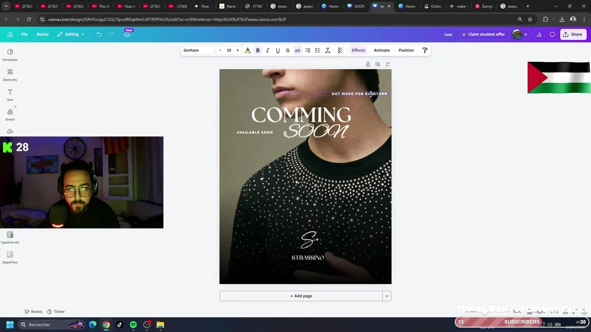Toggle bulleted list
This screenshot has width=591, height=332.
click(317, 50)
